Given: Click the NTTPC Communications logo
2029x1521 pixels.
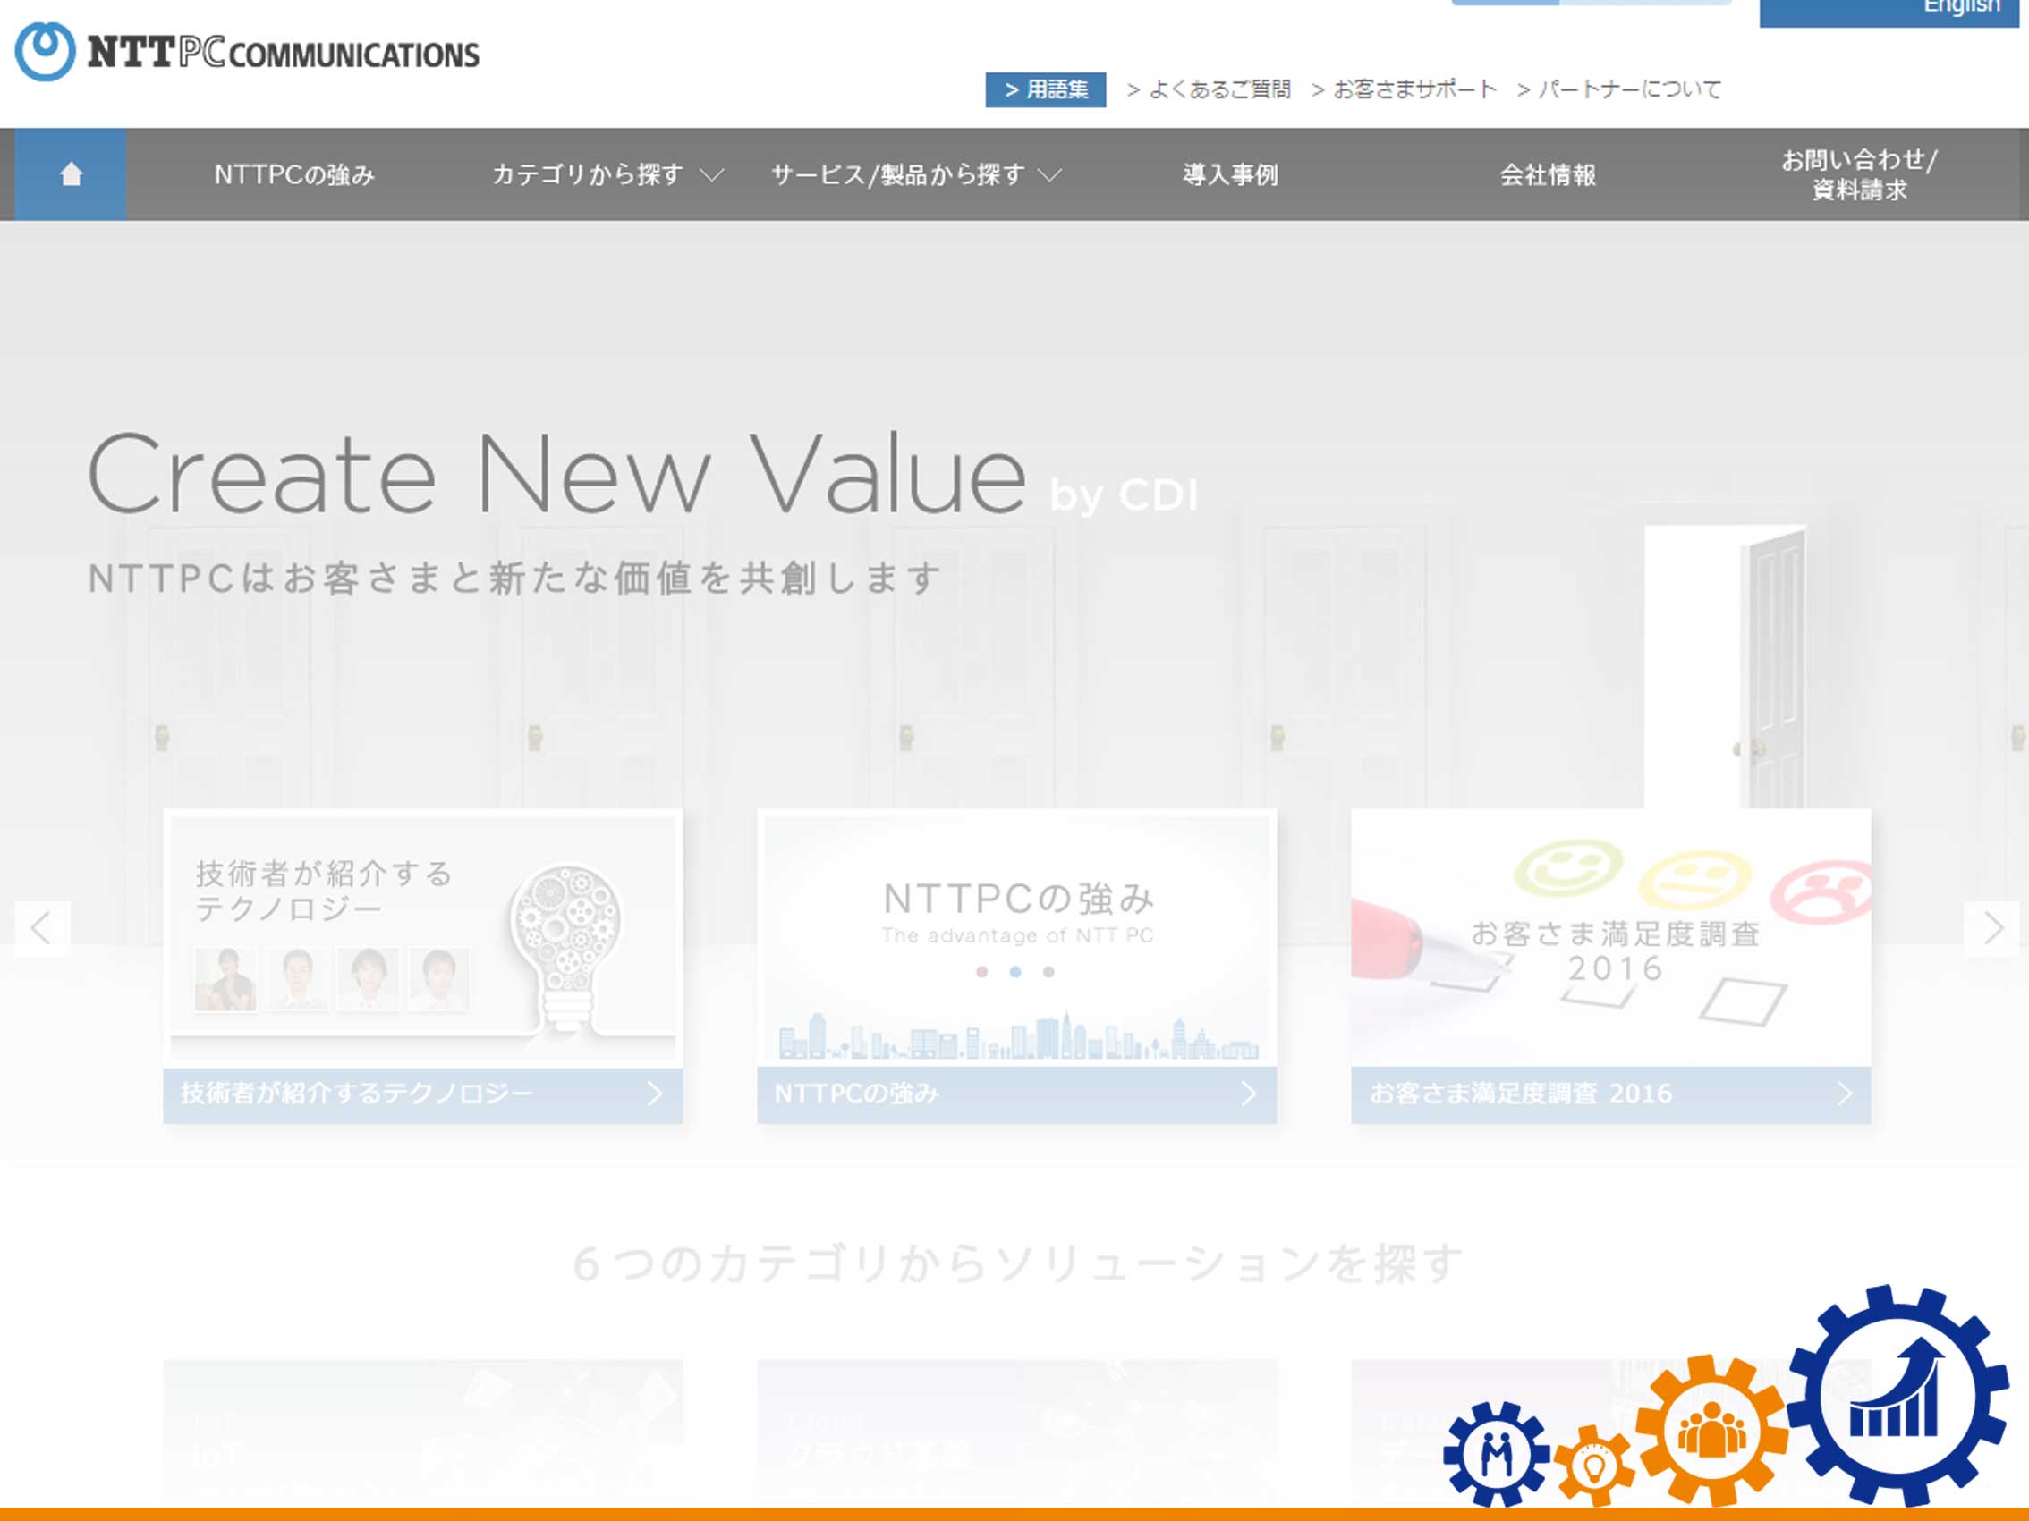Looking at the screenshot, I should click(247, 52).
